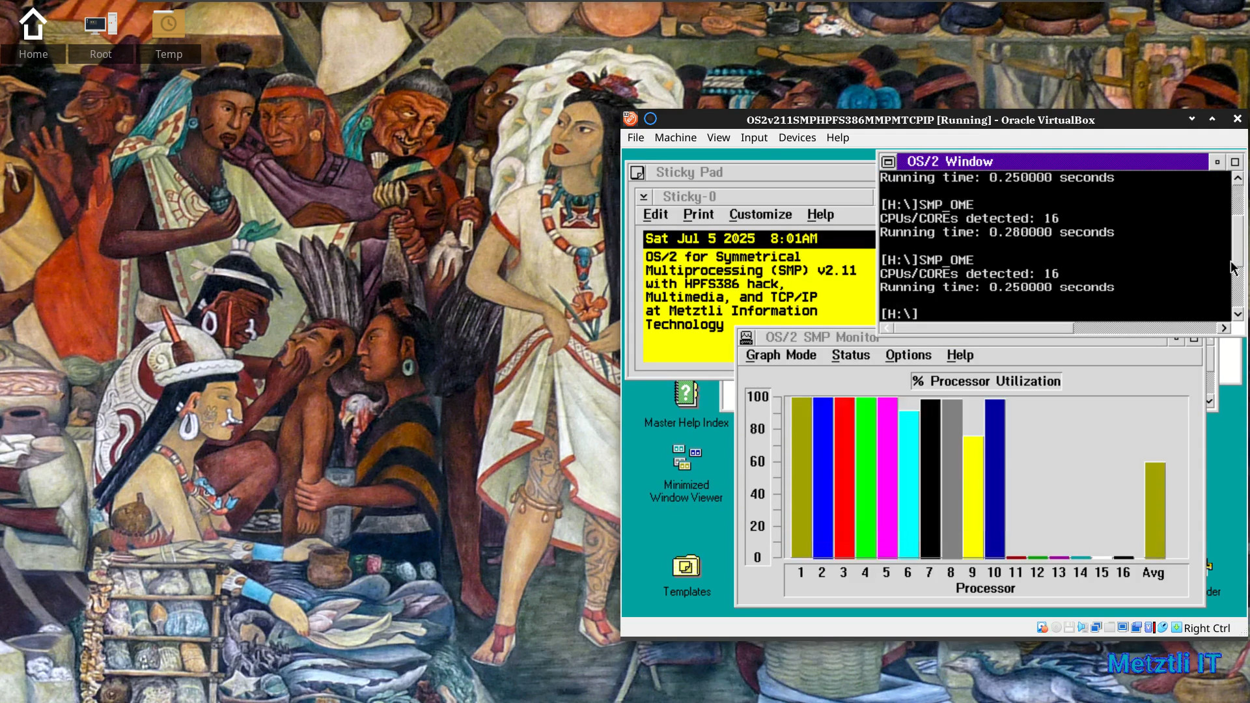The height and width of the screenshot is (703, 1250).
Task: Click the recording status icon in VirtualBox
Action: 1137,627
